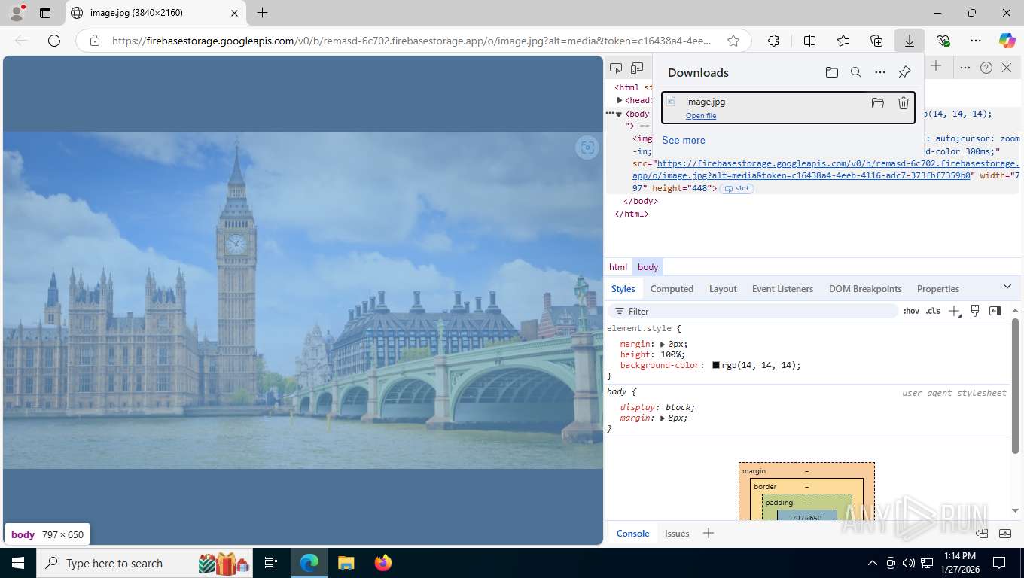Open Edge Settings and more menu
This screenshot has width=1024, height=578.
(x=976, y=41)
